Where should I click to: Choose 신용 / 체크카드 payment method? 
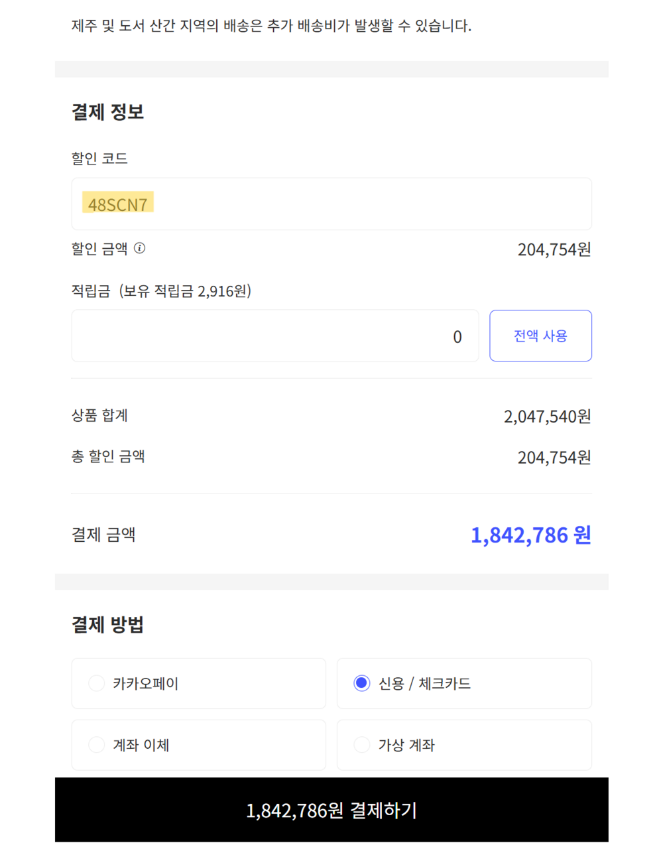[463, 683]
